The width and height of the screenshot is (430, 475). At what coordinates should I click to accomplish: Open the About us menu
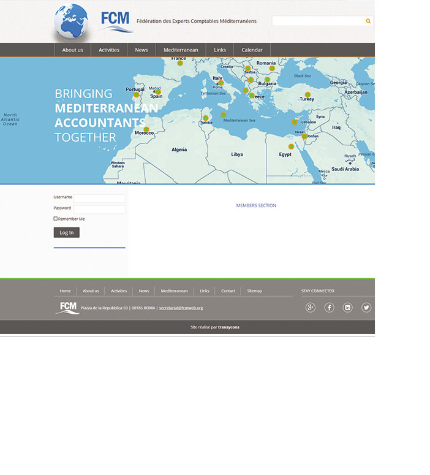tap(73, 50)
